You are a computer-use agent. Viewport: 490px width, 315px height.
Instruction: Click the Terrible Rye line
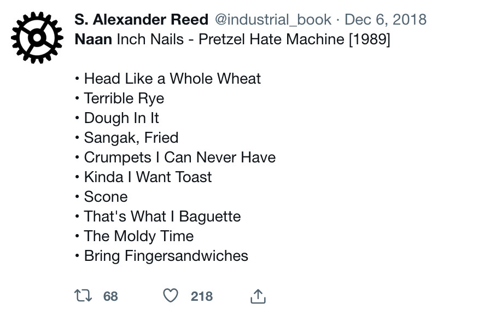point(124,98)
